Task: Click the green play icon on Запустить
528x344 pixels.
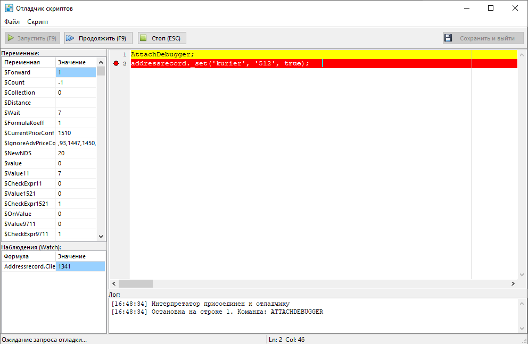Action: click(11, 38)
